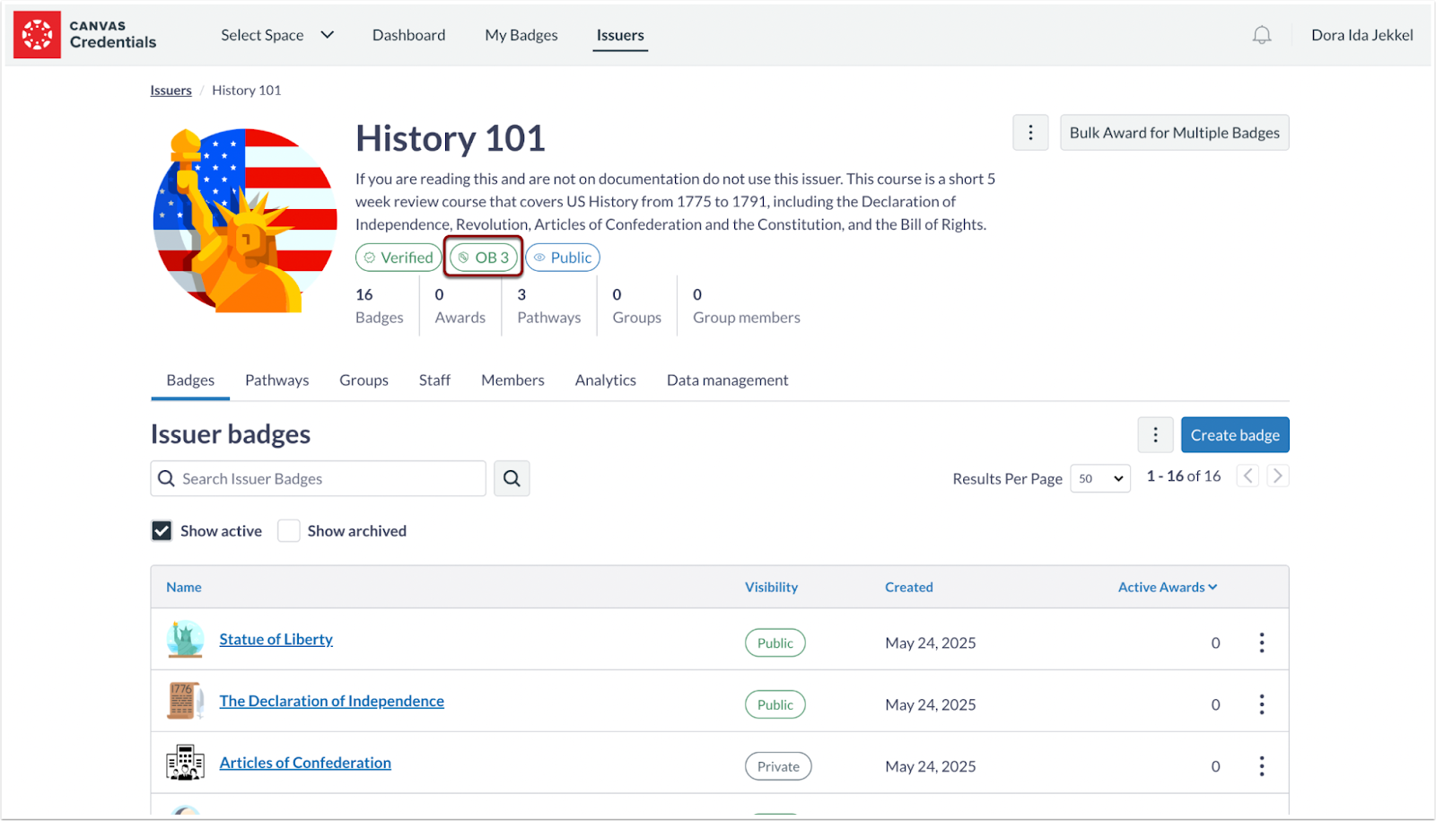This screenshot has width=1436, height=821.
Task: Expand the Select Space dropdown
Action: [x=277, y=35]
